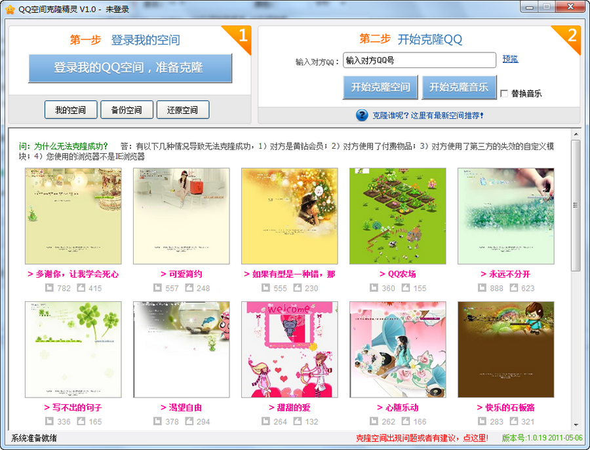Click clone-count icon beside 230
The image size is (590, 450).
[297, 288]
